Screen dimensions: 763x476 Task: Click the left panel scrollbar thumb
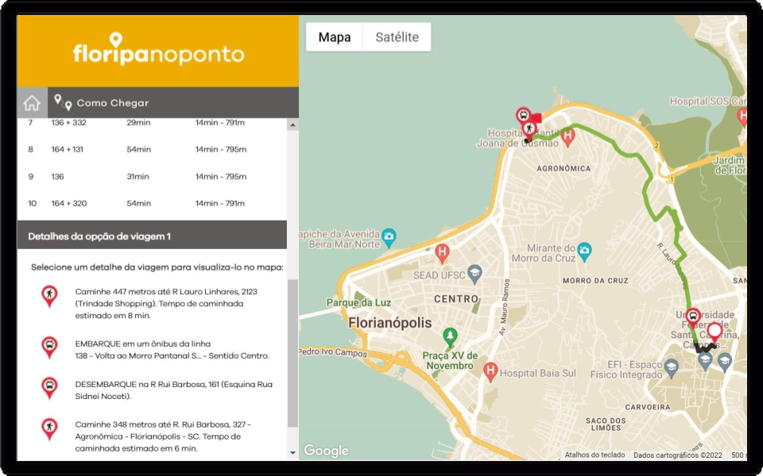click(292, 354)
